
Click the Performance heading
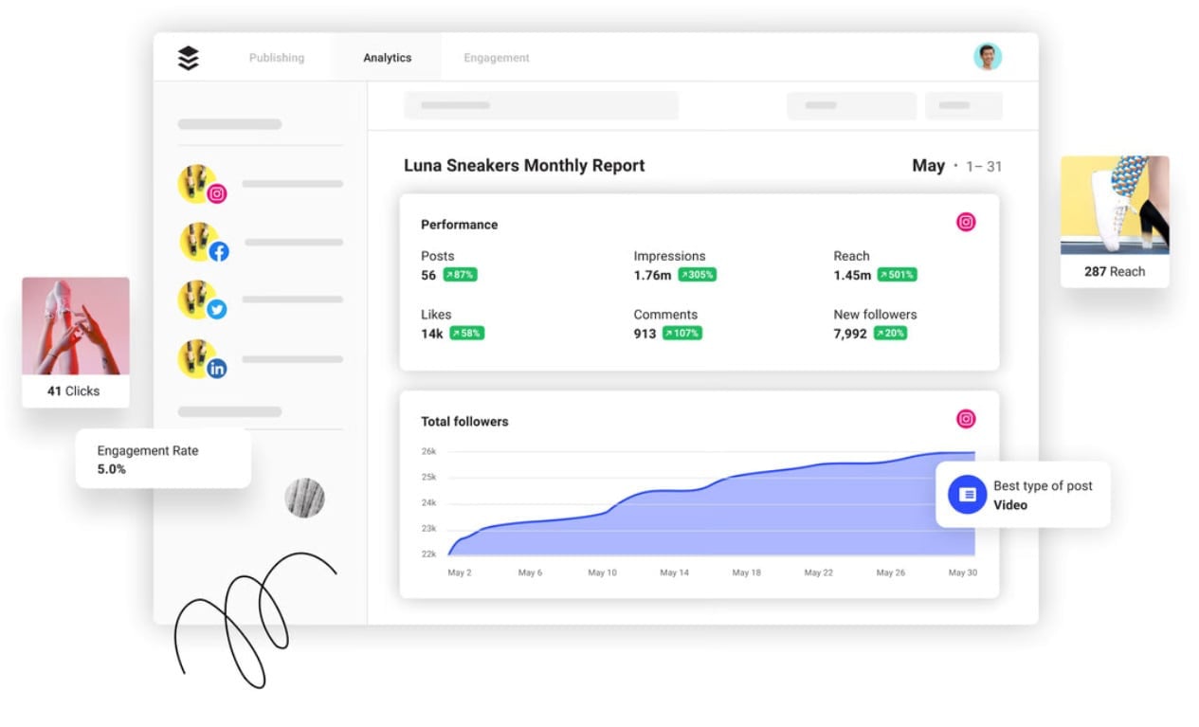pyautogui.click(x=460, y=225)
